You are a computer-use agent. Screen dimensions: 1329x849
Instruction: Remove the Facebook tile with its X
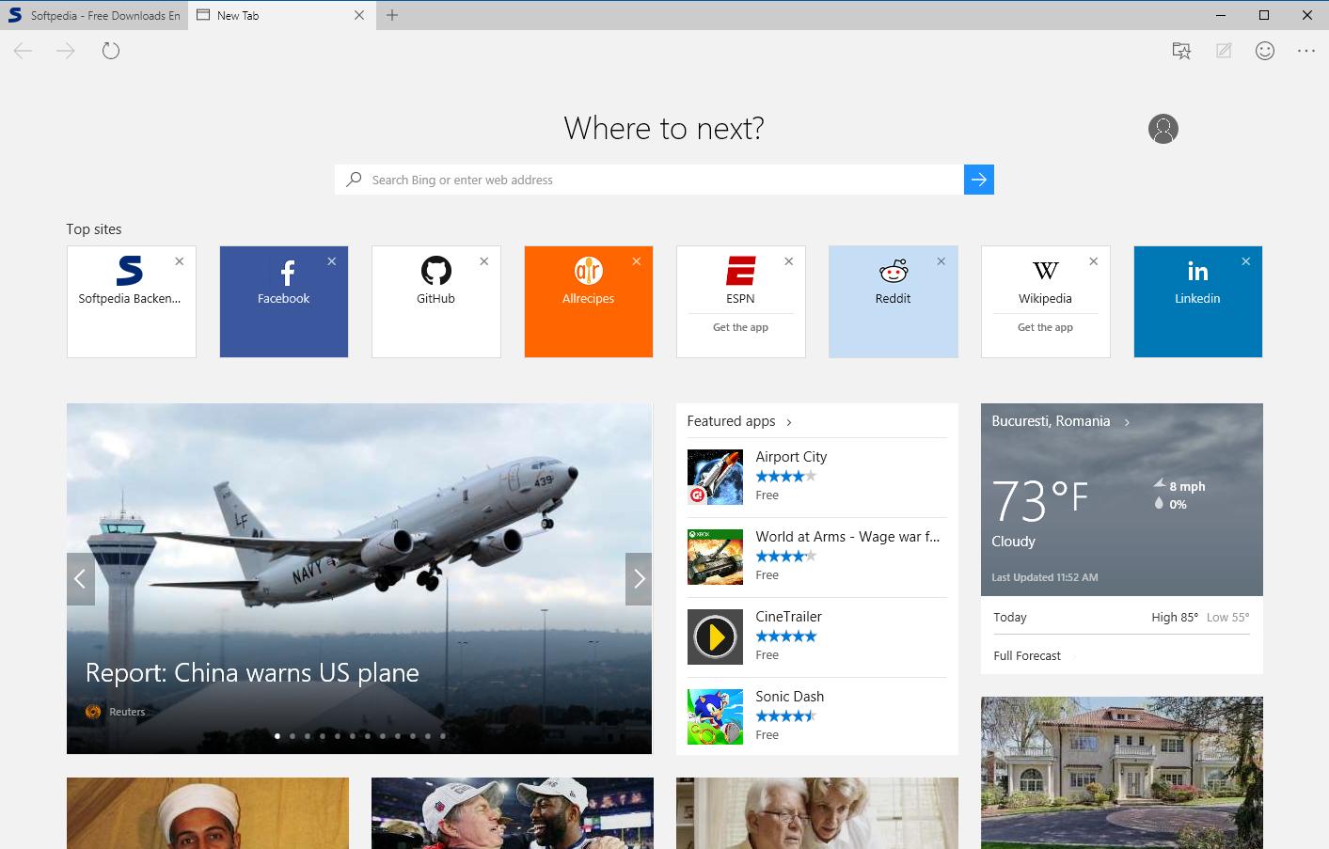[x=331, y=260]
